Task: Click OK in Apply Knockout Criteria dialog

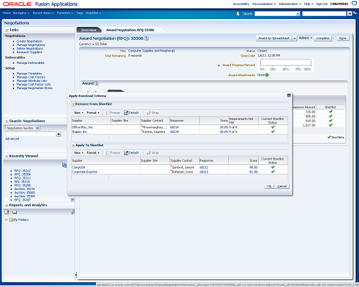Action: (269, 186)
